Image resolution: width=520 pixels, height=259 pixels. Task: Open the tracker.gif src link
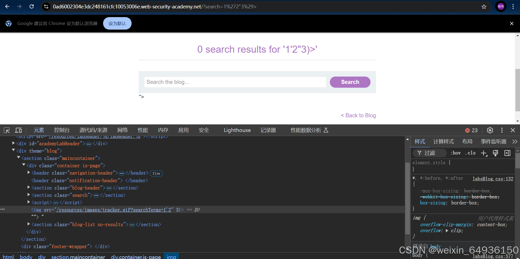coord(114,210)
